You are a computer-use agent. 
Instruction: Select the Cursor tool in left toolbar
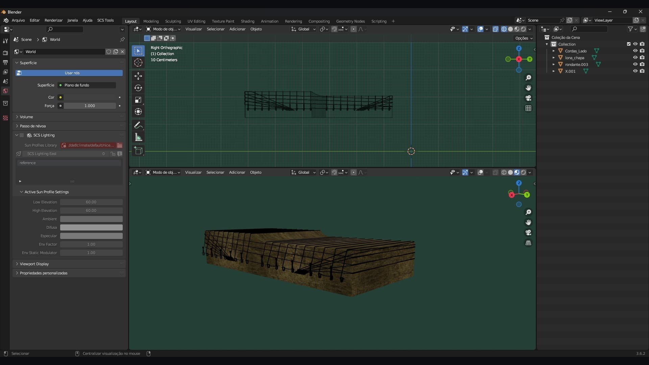[x=138, y=63]
